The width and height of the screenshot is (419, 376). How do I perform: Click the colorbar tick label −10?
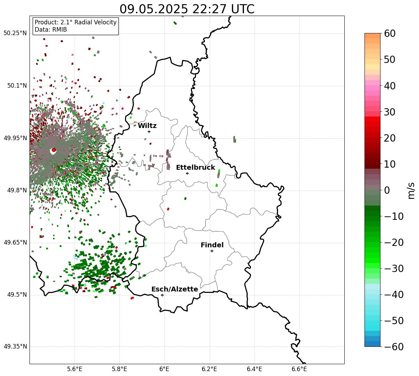[x=394, y=216]
